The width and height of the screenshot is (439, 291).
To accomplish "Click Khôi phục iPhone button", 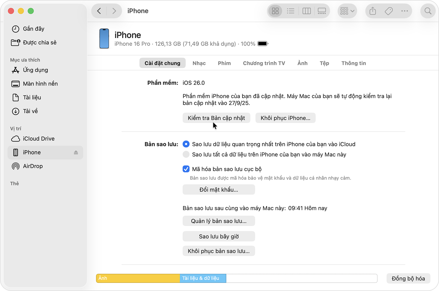I will coord(285,118).
